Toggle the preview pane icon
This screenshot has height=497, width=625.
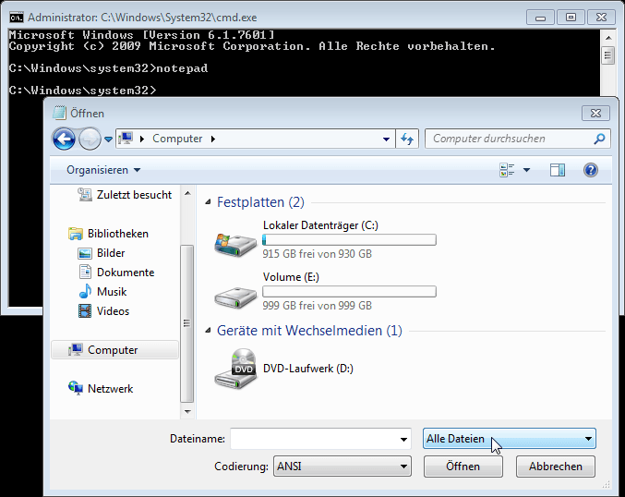tap(558, 170)
